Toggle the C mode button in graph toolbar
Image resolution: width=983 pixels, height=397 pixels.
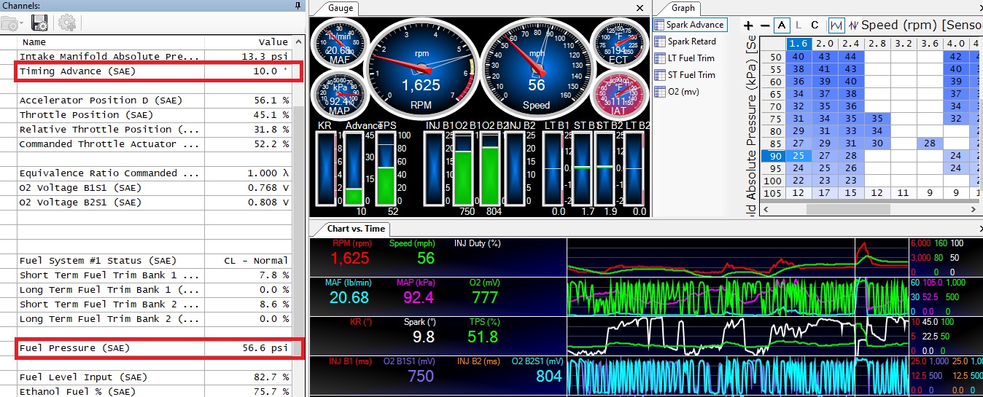pyautogui.click(x=815, y=25)
